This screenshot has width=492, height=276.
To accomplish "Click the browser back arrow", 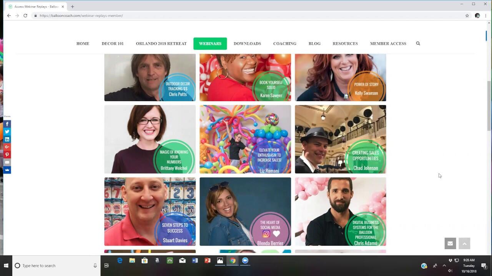I will [x=8, y=16].
